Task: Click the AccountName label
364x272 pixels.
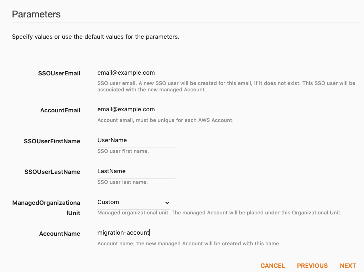Action: (x=60, y=234)
